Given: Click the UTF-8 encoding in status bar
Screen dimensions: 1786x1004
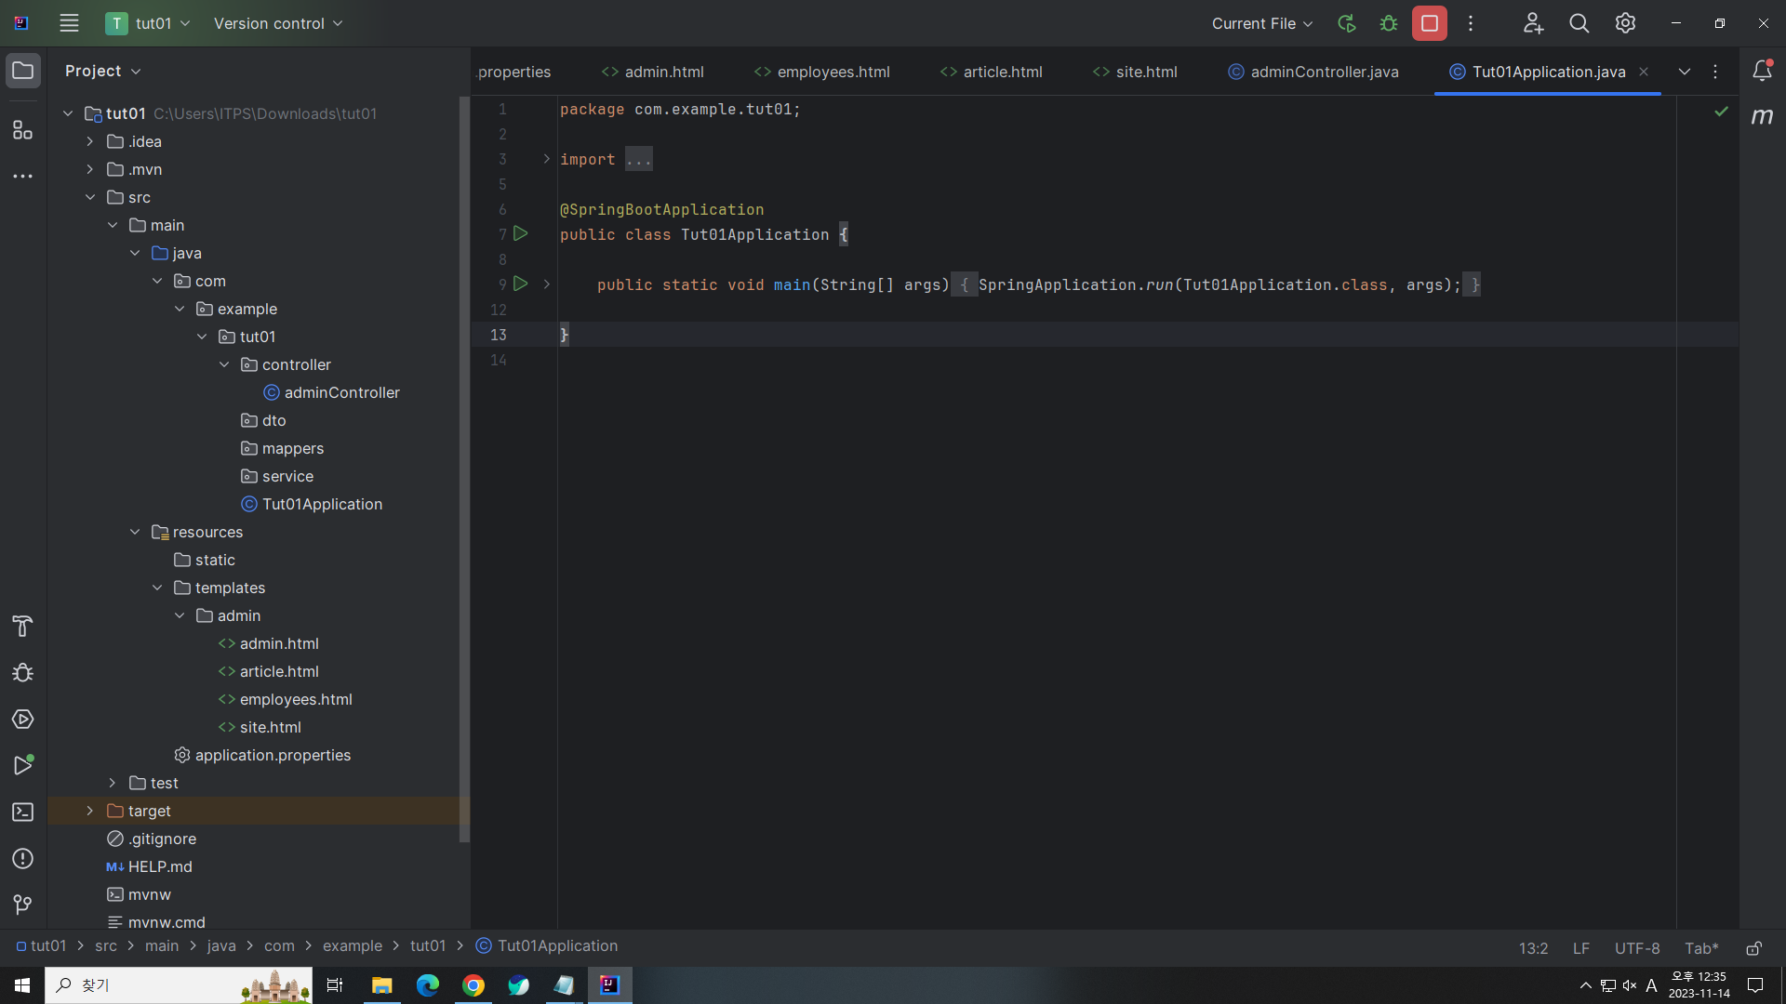Looking at the screenshot, I should tap(1636, 948).
